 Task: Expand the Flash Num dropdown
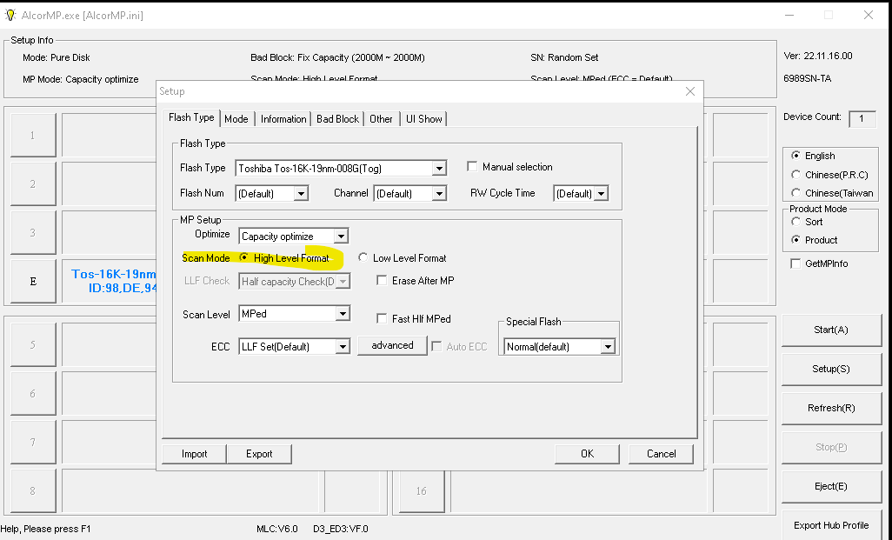point(301,193)
